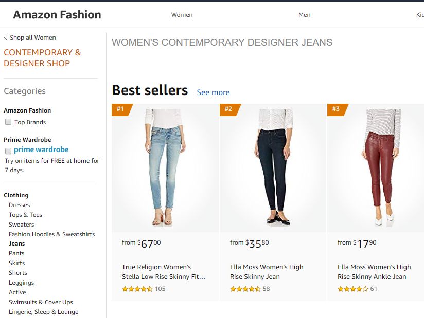Viewport: 424px width, 318px height.
Task: Open the Men navigation menu
Action: (304, 15)
